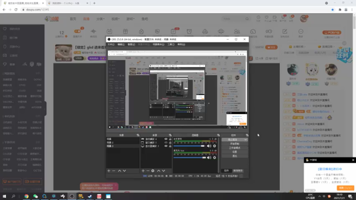Click 停止推流 to stop streaming
Image resolution: width=356 pixels, height=200 pixels.
point(232,140)
